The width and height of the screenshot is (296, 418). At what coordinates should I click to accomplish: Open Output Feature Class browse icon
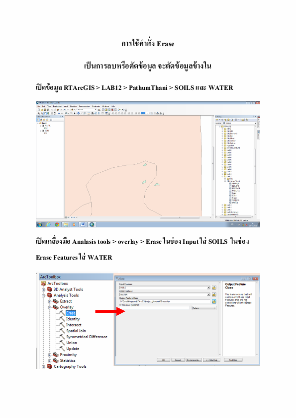pyautogui.click(x=214, y=301)
